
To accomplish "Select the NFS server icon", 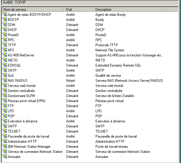I will click(x=5, y=50).
